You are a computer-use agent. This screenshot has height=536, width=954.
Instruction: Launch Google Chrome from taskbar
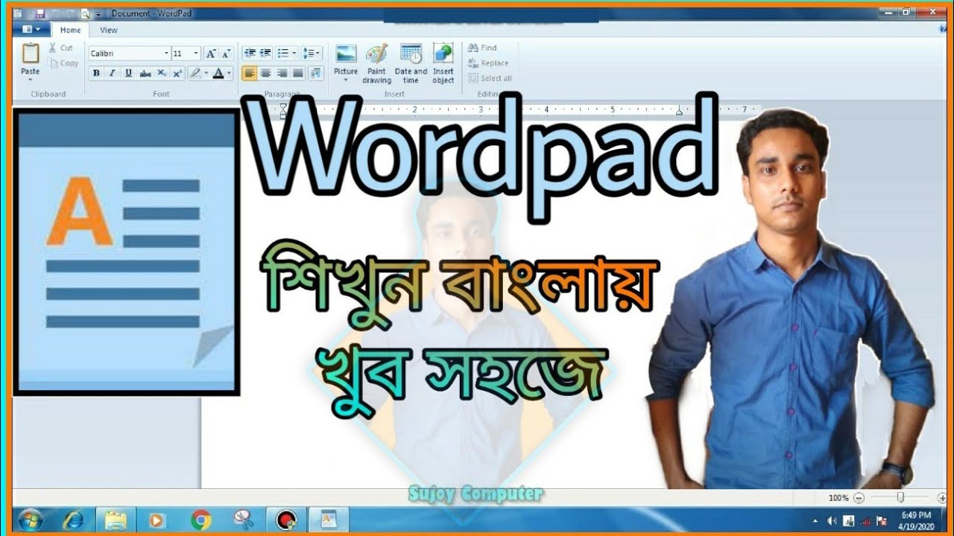point(200,519)
